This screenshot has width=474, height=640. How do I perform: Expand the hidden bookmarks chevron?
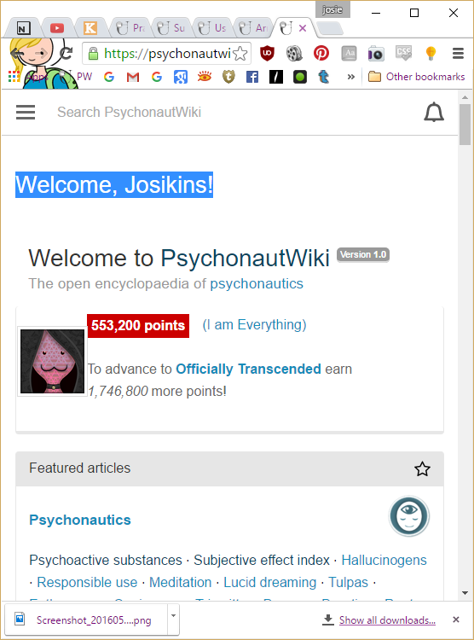point(350,77)
